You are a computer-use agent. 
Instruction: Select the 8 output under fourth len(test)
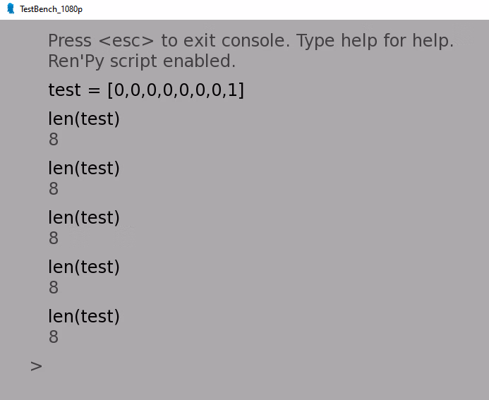coord(54,287)
